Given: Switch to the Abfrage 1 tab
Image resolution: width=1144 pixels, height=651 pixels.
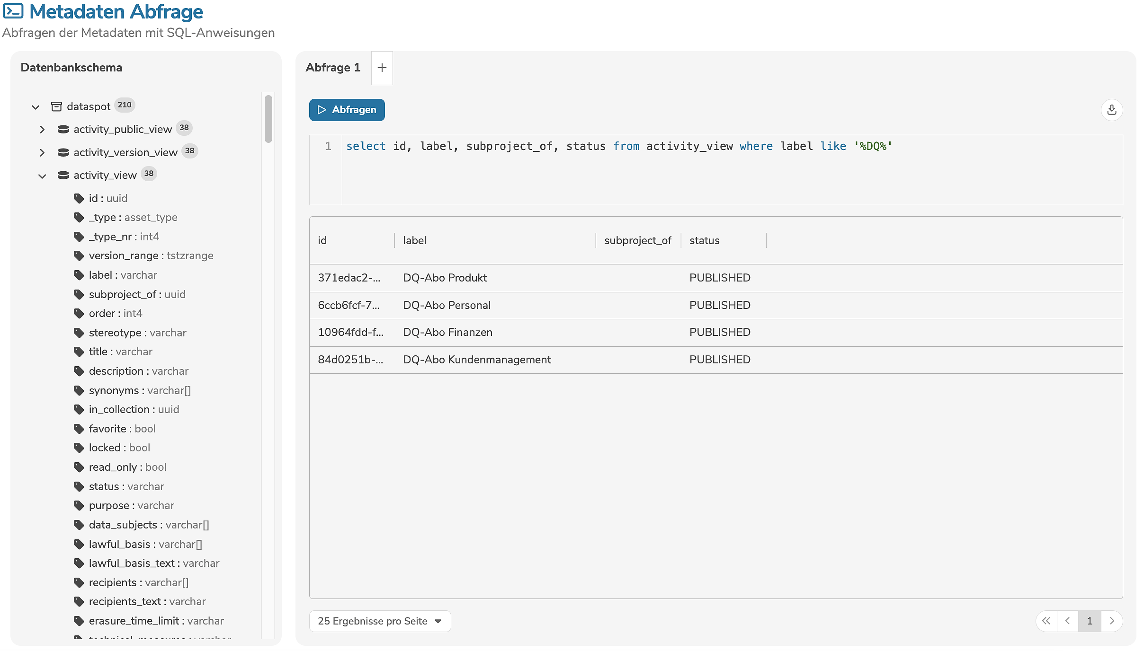Looking at the screenshot, I should pyautogui.click(x=333, y=68).
